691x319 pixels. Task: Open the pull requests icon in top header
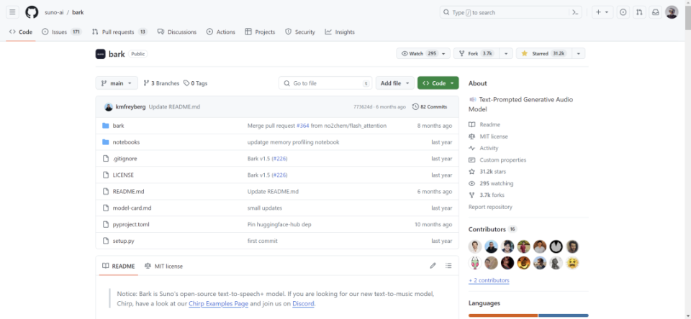[x=639, y=12]
